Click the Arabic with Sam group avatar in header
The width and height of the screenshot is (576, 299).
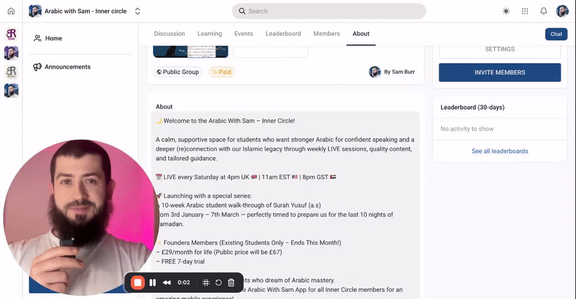(35, 11)
